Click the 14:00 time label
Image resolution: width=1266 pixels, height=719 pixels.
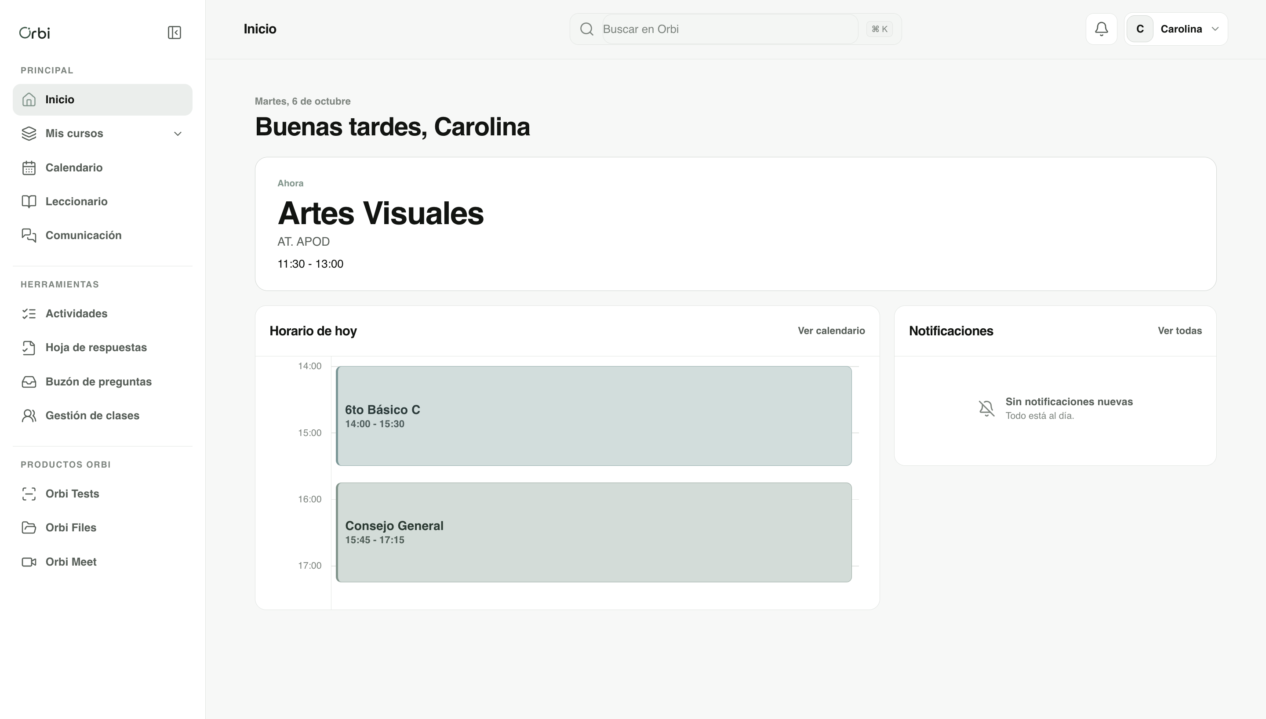point(309,366)
